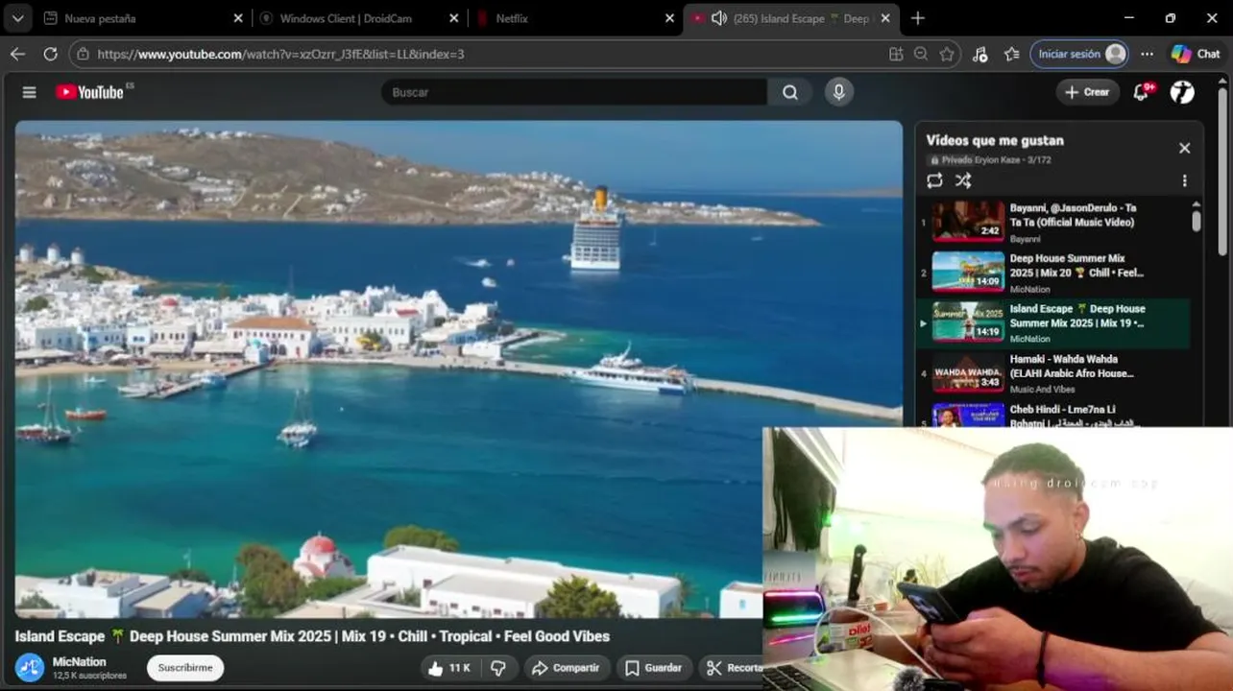Screen dimensions: 1233x691
Task: Close the Island Escape YouTube tab
Action: [885, 18]
